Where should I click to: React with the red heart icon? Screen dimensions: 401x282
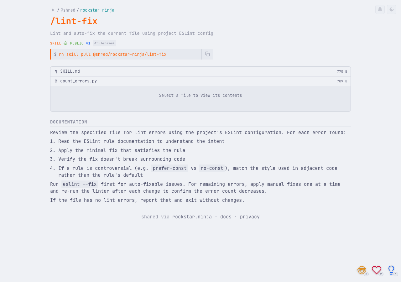[376, 270]
